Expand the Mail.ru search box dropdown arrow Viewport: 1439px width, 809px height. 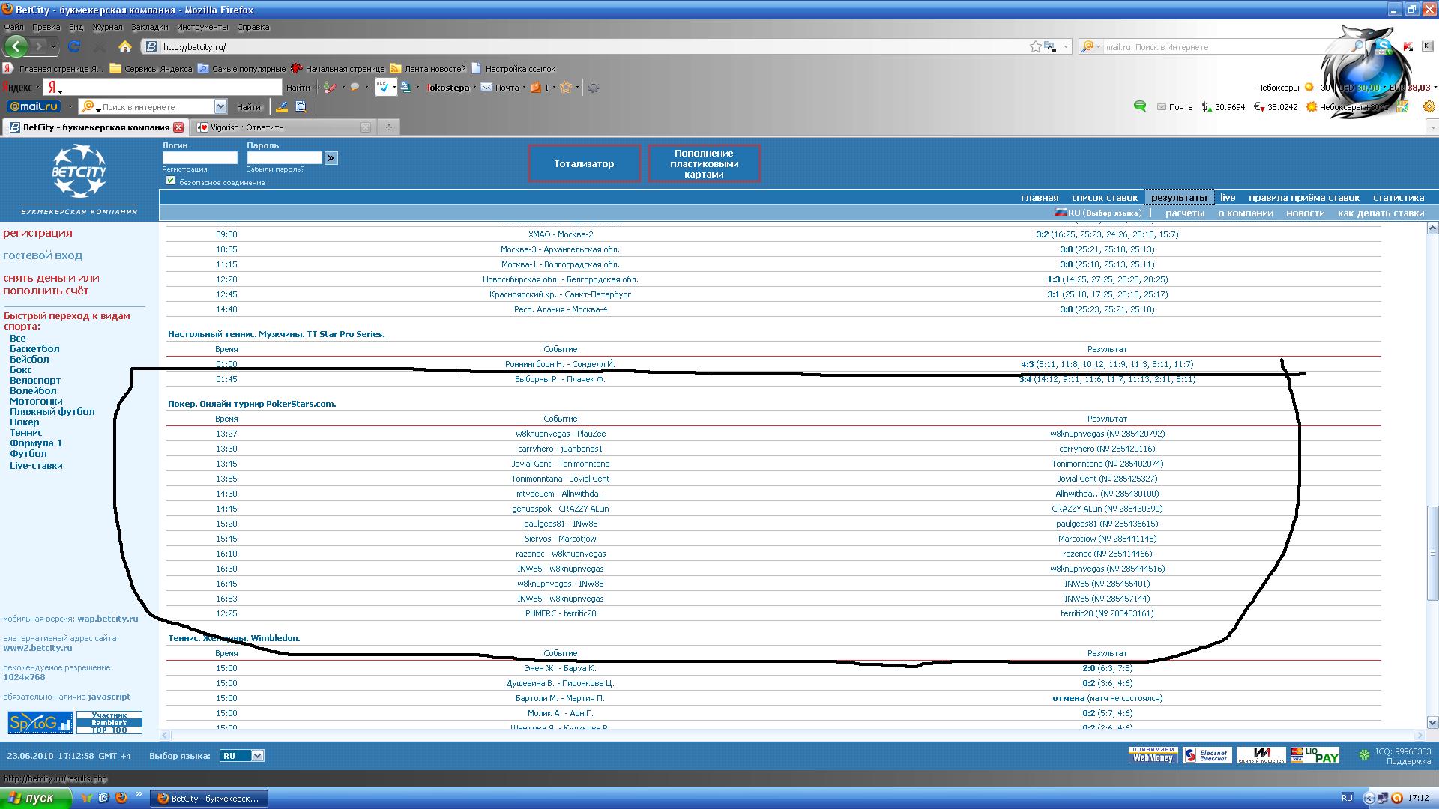point(220,107)
